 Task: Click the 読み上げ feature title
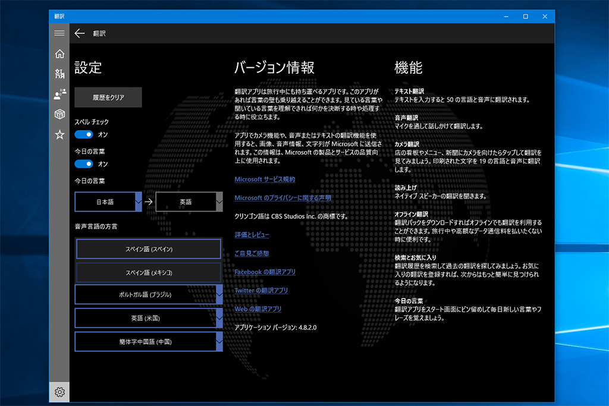[406, 187]
